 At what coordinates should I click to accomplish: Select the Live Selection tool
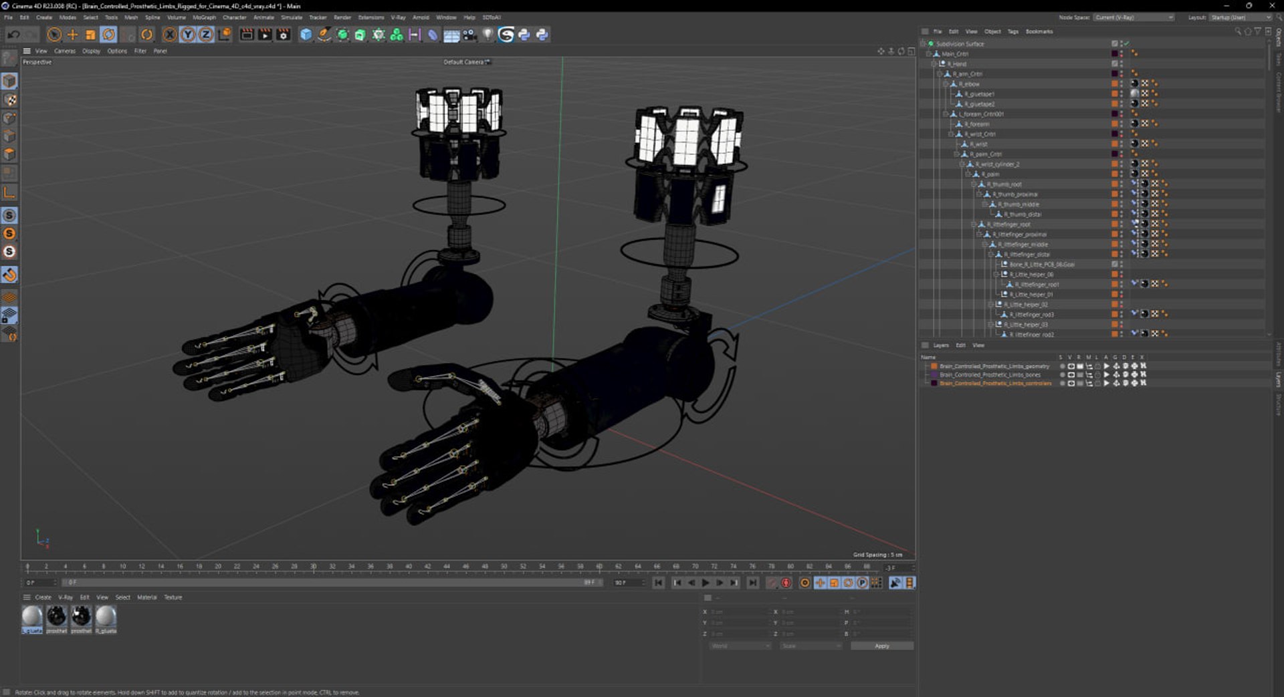click(55, 35)
